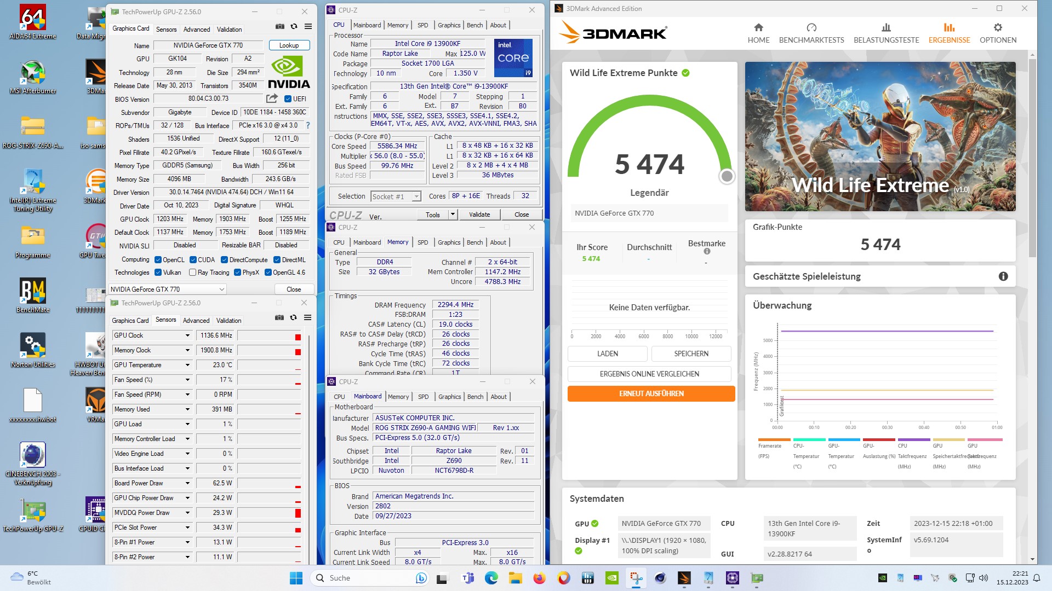Screen dimensions: 1052x591
Task: Open Norton Utilities desktop icon
Action: tap(33, 351)
